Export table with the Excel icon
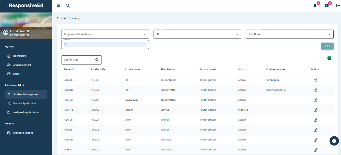Image resolution: width=341 pixels, height=155 pixels. (x=329, y=58)
